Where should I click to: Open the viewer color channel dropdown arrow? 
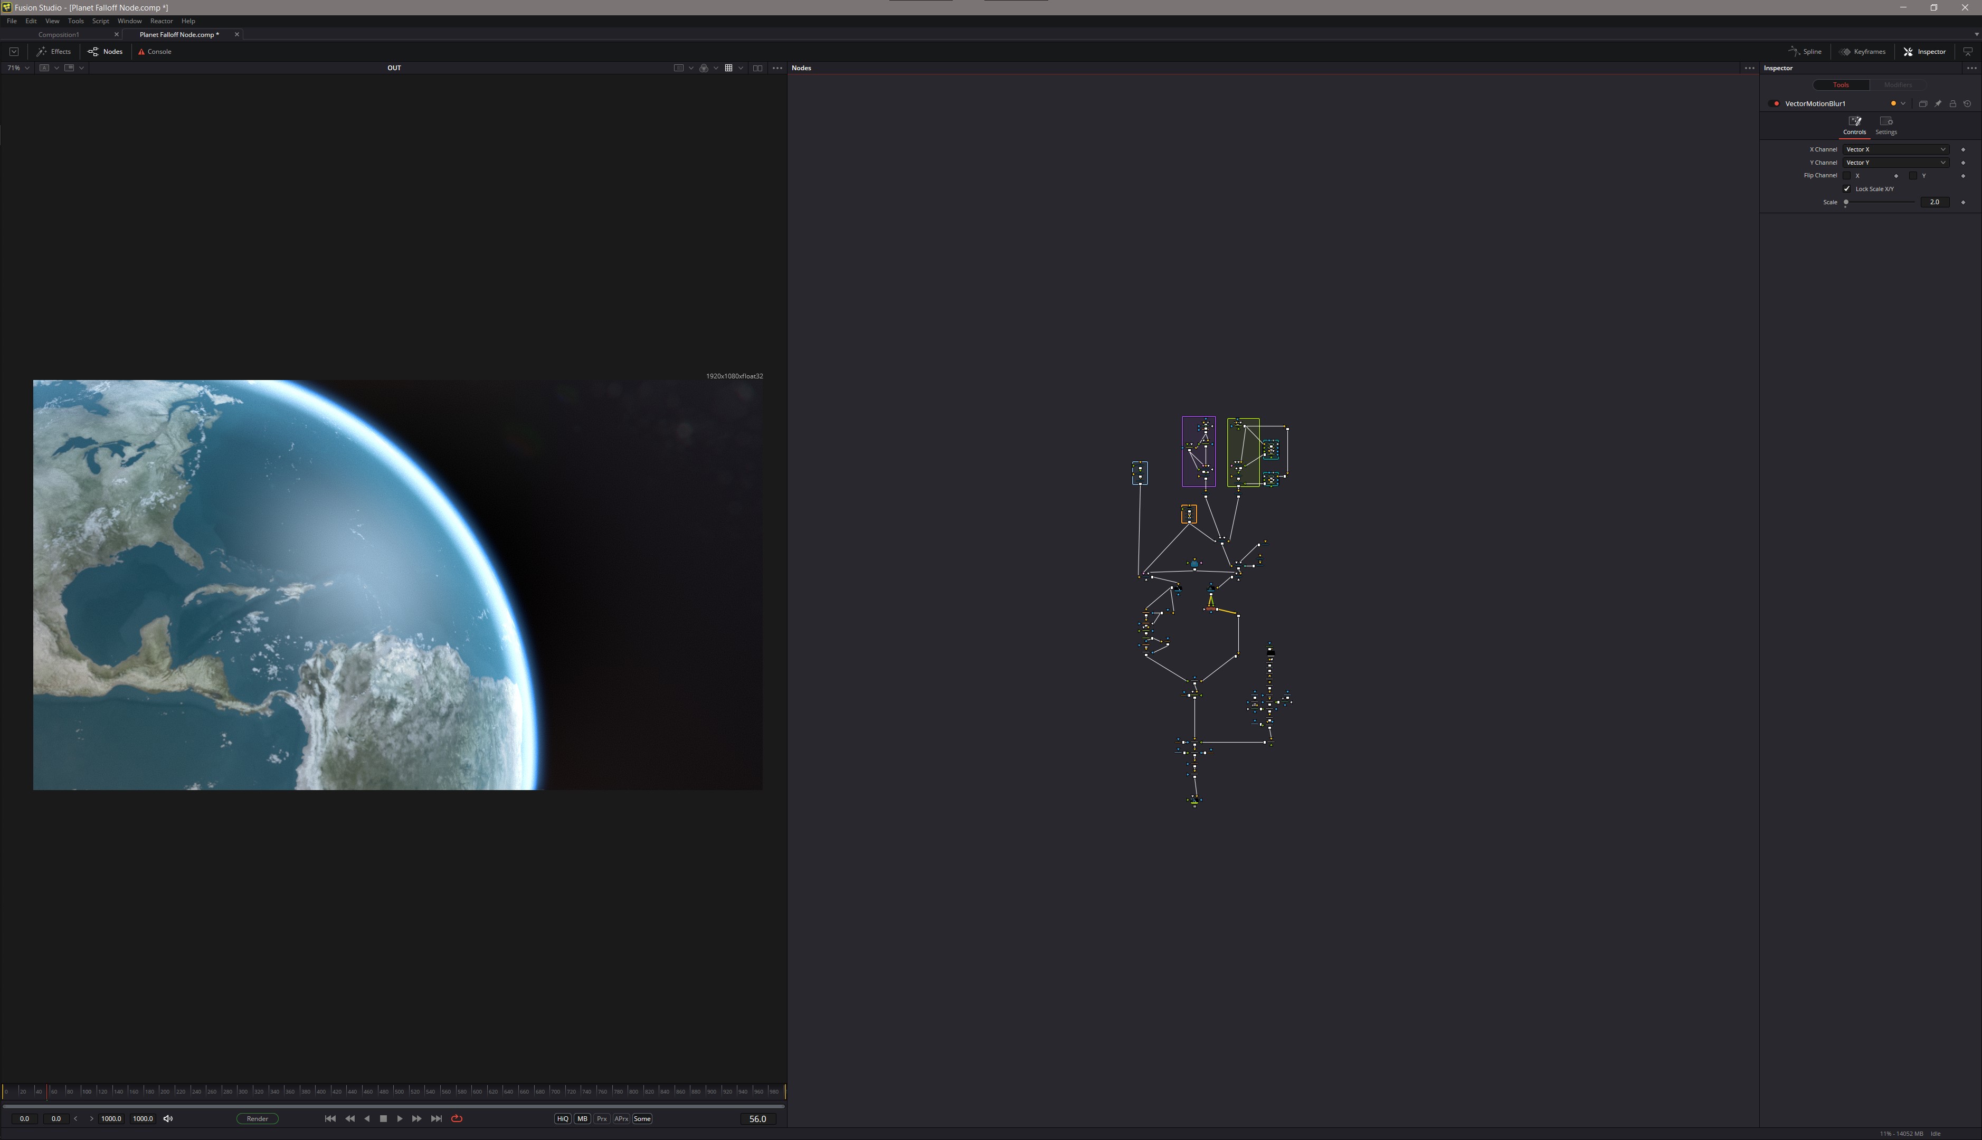[x=715, y=68]
